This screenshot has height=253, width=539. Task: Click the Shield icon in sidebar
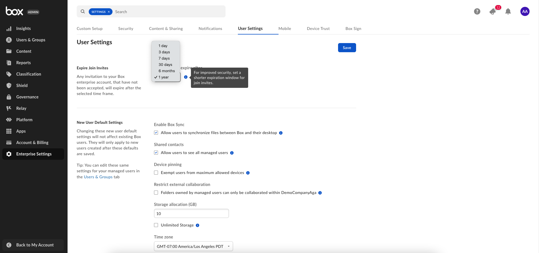pos(9,86)
